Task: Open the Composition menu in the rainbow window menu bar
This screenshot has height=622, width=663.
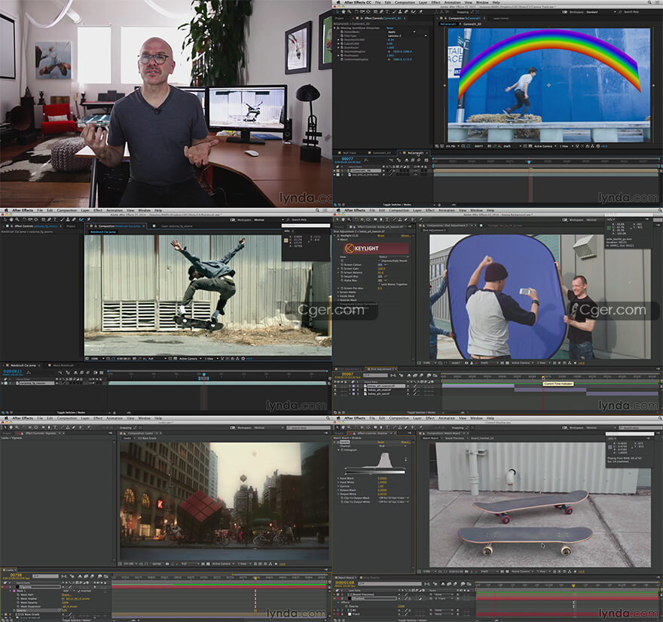Action: pos(405,2)
